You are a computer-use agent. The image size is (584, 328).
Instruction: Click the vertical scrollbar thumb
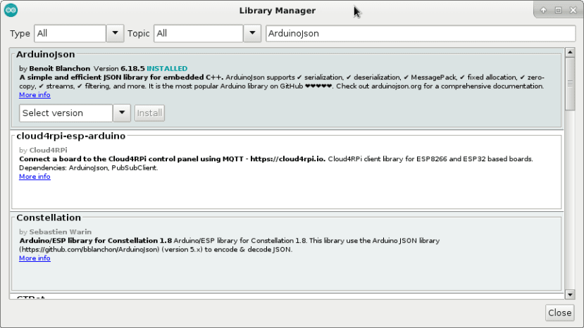[570, 84]
